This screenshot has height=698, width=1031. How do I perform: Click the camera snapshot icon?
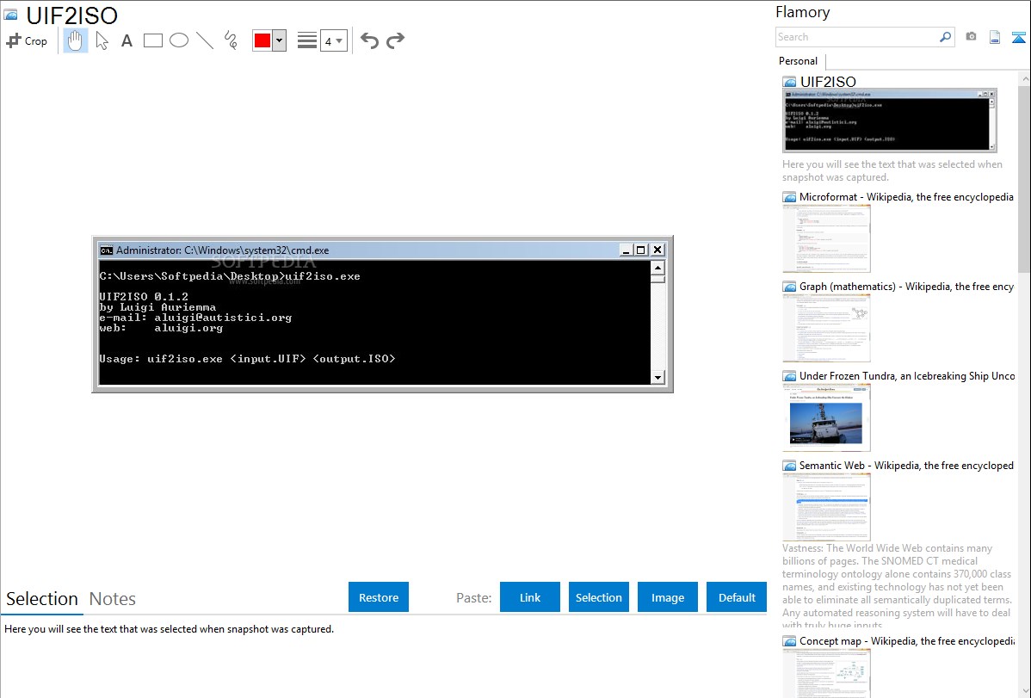click(971, 37)
